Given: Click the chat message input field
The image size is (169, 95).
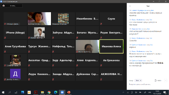Looking at the screenshot, I should click(x=148, y=84).
